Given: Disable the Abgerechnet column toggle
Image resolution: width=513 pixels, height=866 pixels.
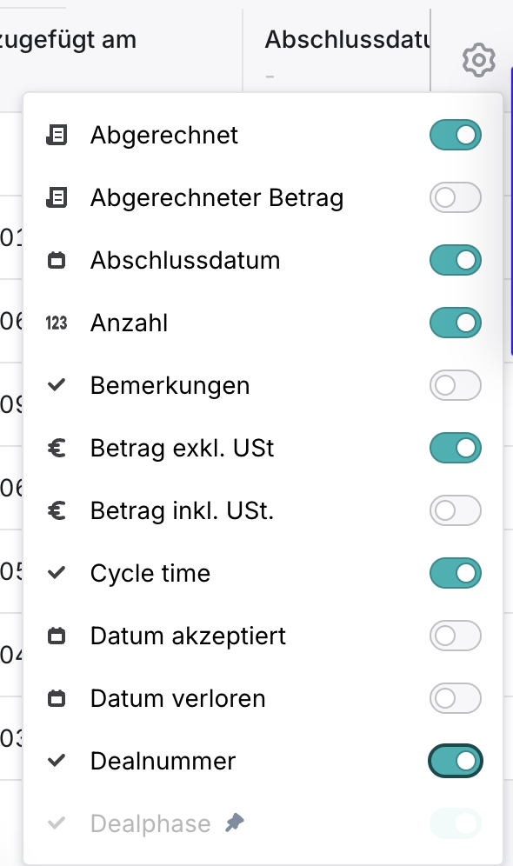Looking at the screenshot, I should click(x=456, y=135).
